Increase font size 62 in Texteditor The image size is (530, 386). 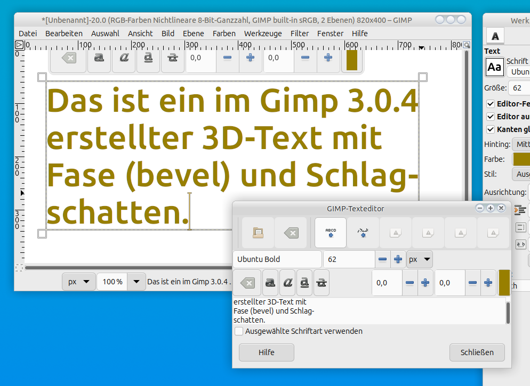[398, 259]
